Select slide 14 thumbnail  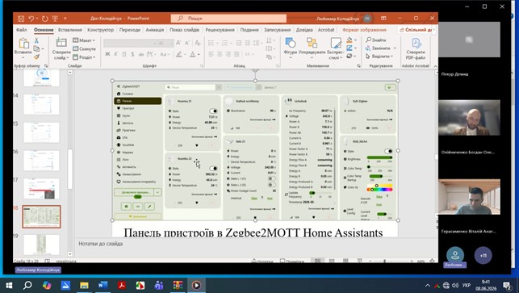coord(41,104)
